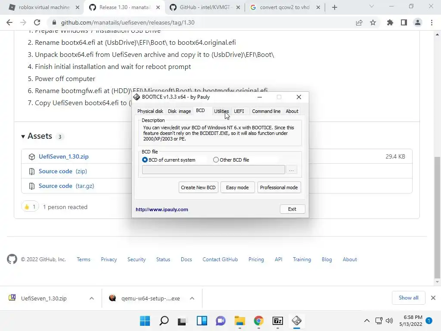The image size is (441, 331).
Task: Switch to the Utilities tab in BOOTICE
Action: point(221,111)
